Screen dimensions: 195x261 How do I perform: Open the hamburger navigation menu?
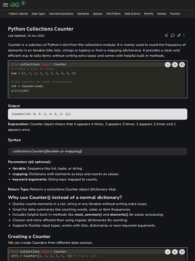(x=5, y=5)
